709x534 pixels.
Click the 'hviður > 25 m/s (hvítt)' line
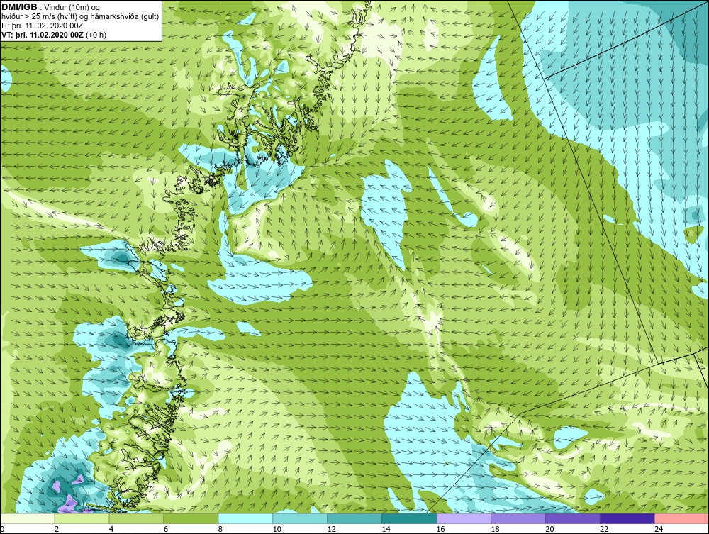tap(39, 17)
